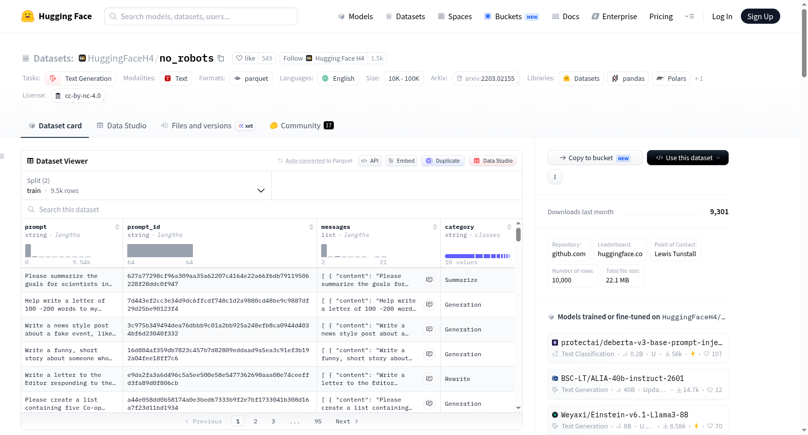Screen dimensions: 808x435
Task: Expand the navigation more menu icon
Action: 689,16
